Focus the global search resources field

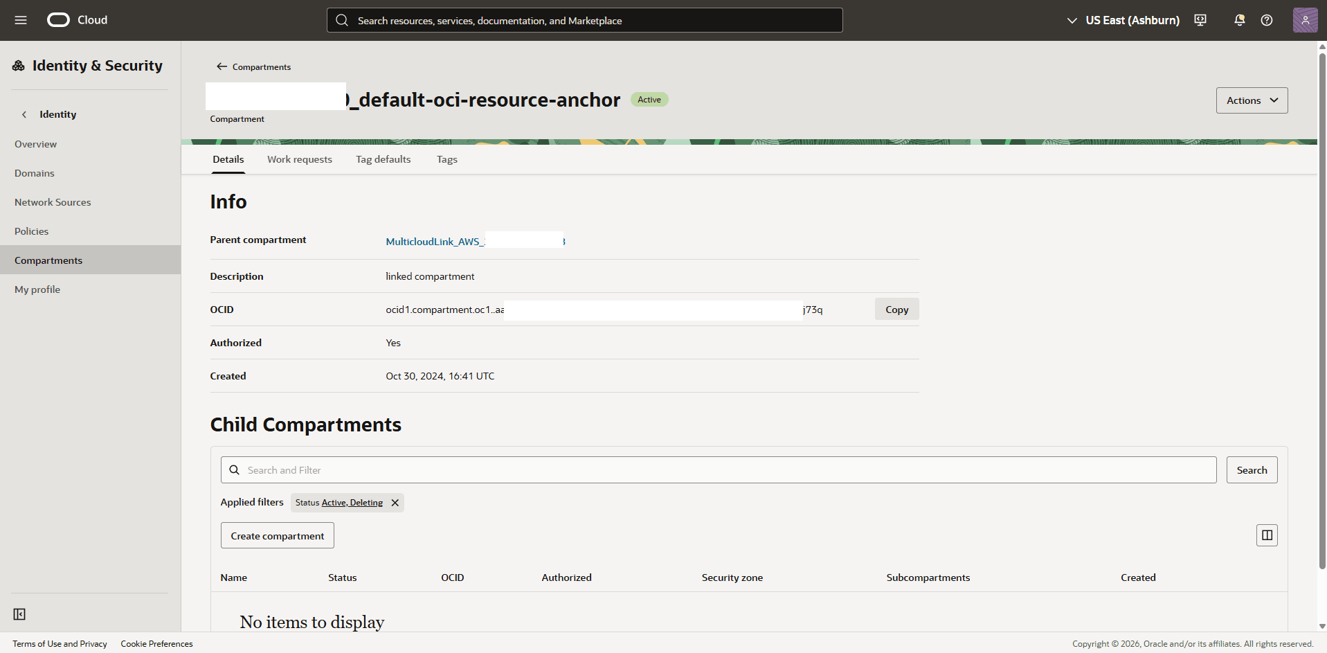(584, 20)
